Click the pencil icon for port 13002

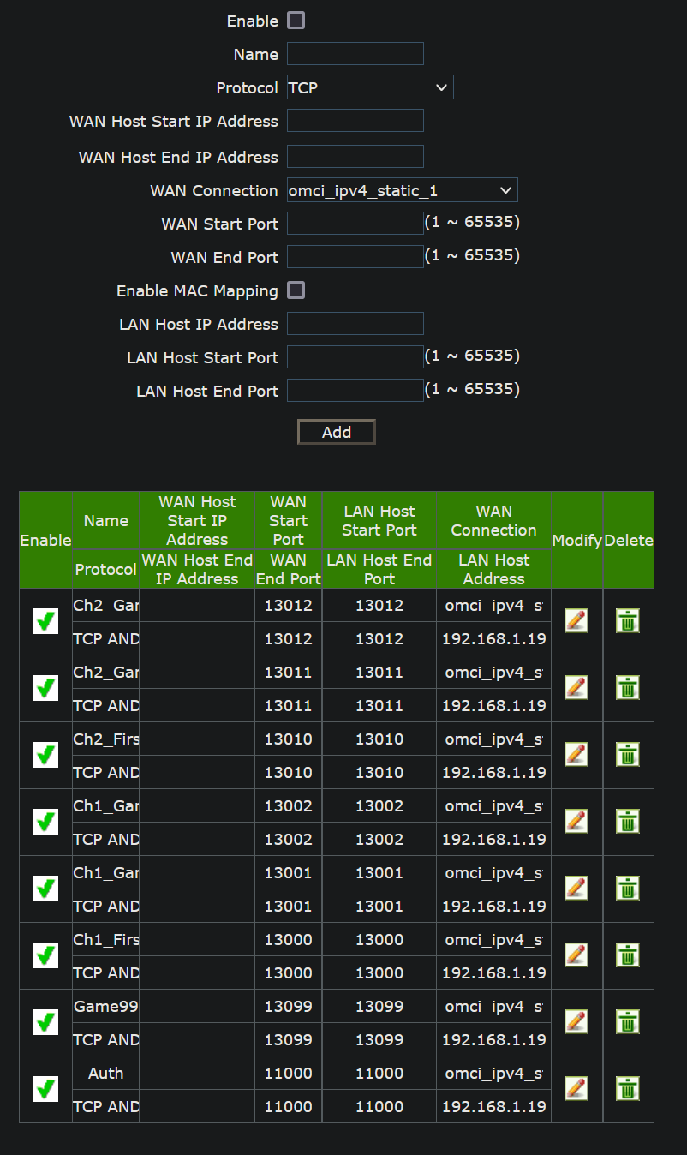point(576,821)
